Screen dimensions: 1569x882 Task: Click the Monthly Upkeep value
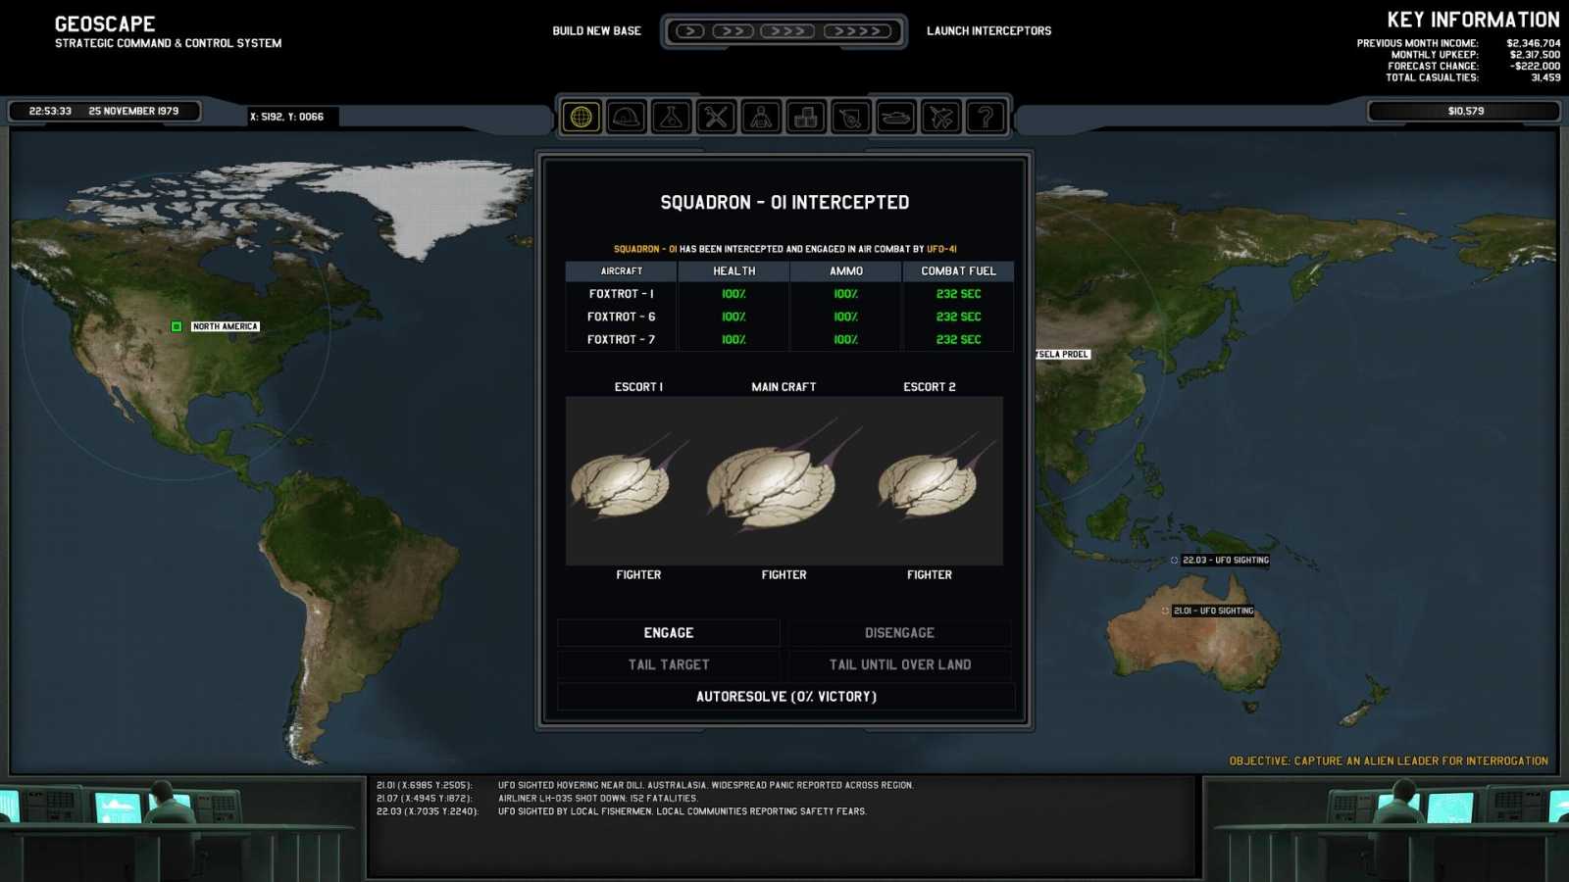[x=1535, y=55]
